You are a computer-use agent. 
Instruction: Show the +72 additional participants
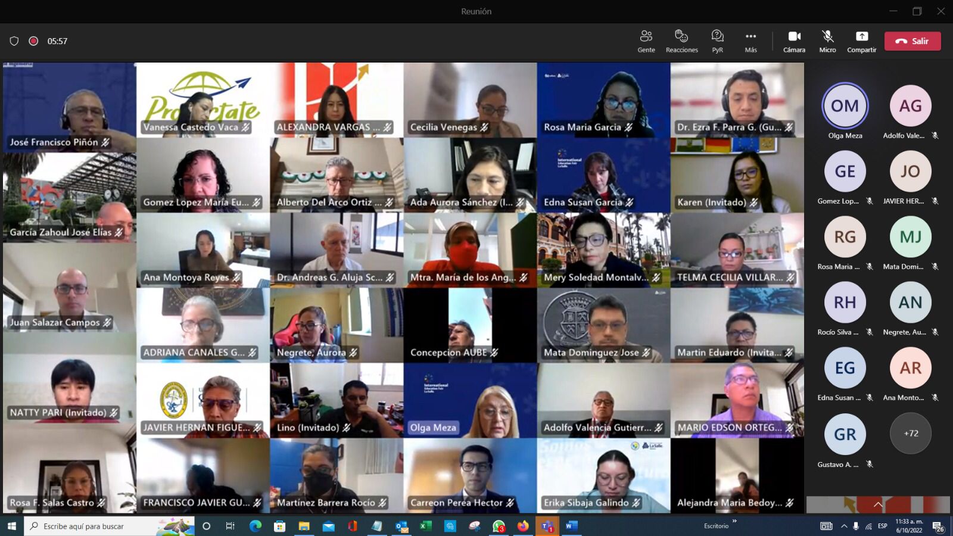910,433
